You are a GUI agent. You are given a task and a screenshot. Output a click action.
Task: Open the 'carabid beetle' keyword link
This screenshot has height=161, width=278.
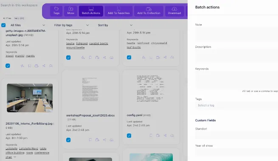click(x=98, y=43)
